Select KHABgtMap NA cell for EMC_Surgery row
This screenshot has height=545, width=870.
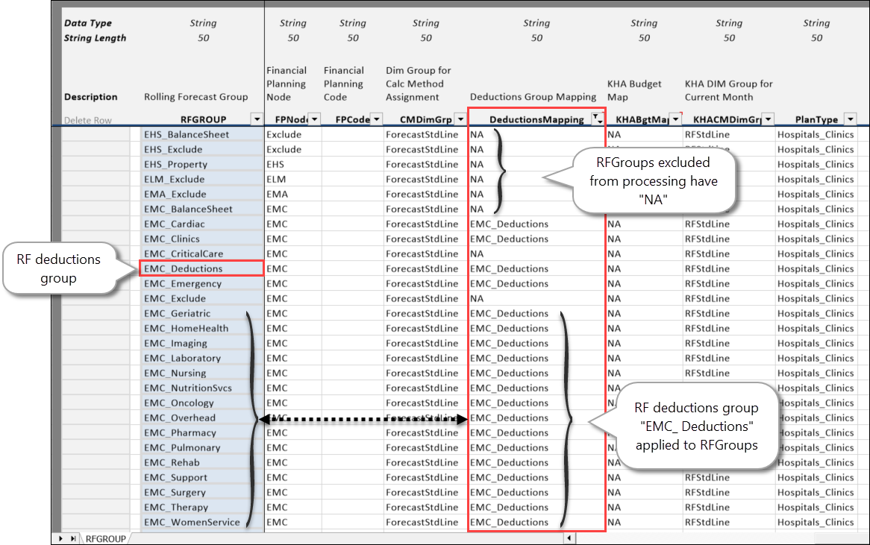[x=644, y=493]
